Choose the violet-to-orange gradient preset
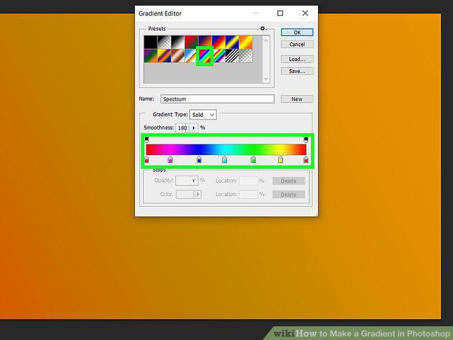The width and height of the screenshot is (453, 340). 205,42
